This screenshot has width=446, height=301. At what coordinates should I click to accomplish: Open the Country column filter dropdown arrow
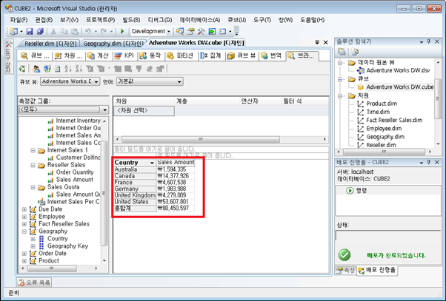(152, 163)
